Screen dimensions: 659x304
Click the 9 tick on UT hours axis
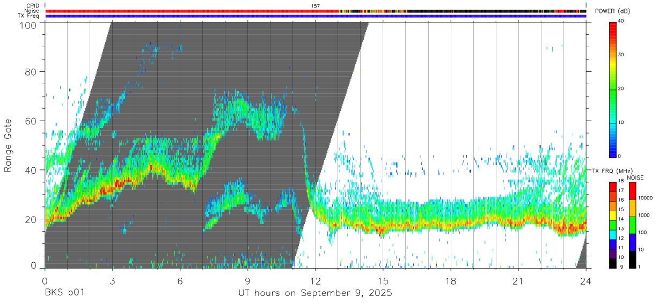(x=247, y=280)
